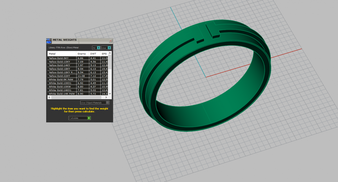Highlight the Yellow Gold:22KY row
The width and height of the screenshot is (338, 182).
[x=62, y=76]
